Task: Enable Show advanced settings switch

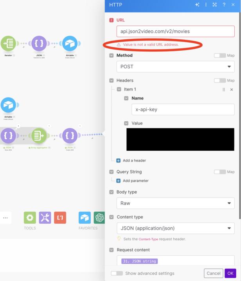Action: pyautogui.click(x=117, y=273)
